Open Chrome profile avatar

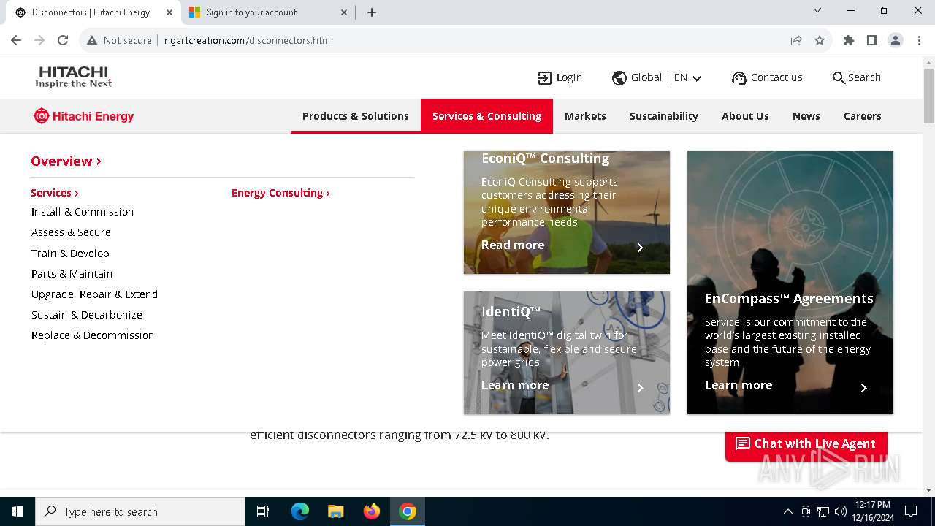(896, 40)
